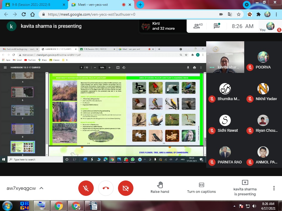Open new browser tab
Screen dimensions: 282x211
pyautogui.click(x=140, y=5)
